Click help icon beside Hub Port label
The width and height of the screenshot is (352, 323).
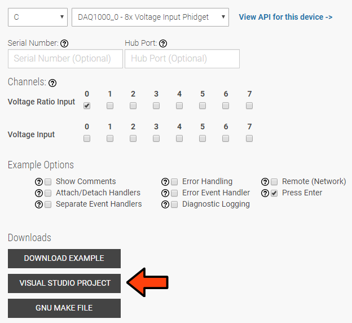click(163, 43)
